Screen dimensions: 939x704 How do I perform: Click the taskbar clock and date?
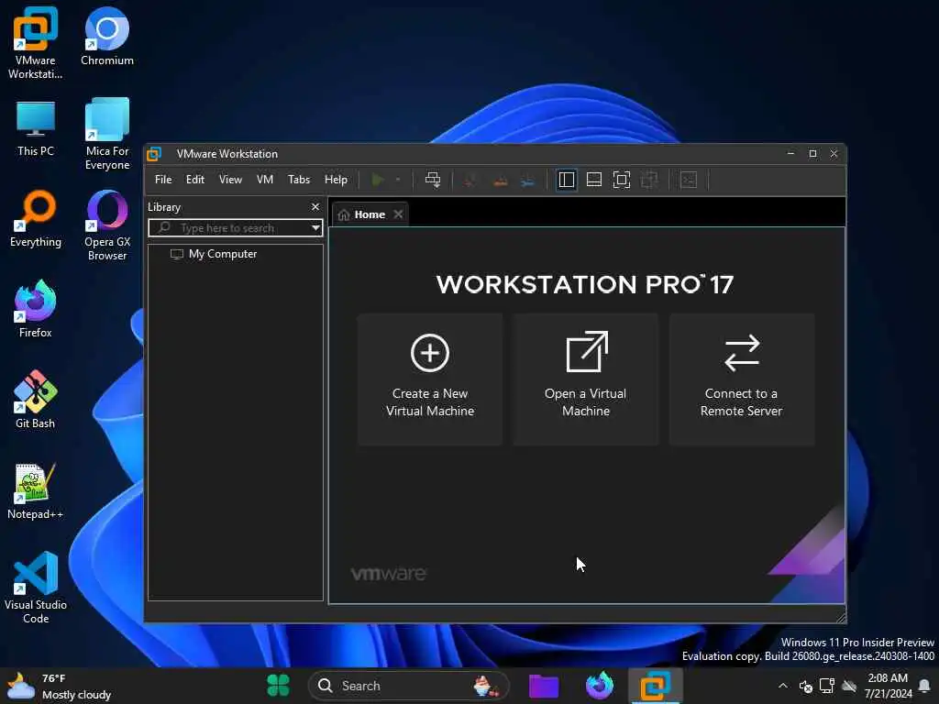pyautogui.click(x=888, y=686)
